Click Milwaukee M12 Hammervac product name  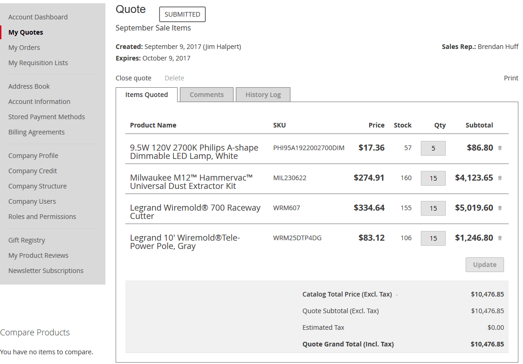tap(191, 182)
